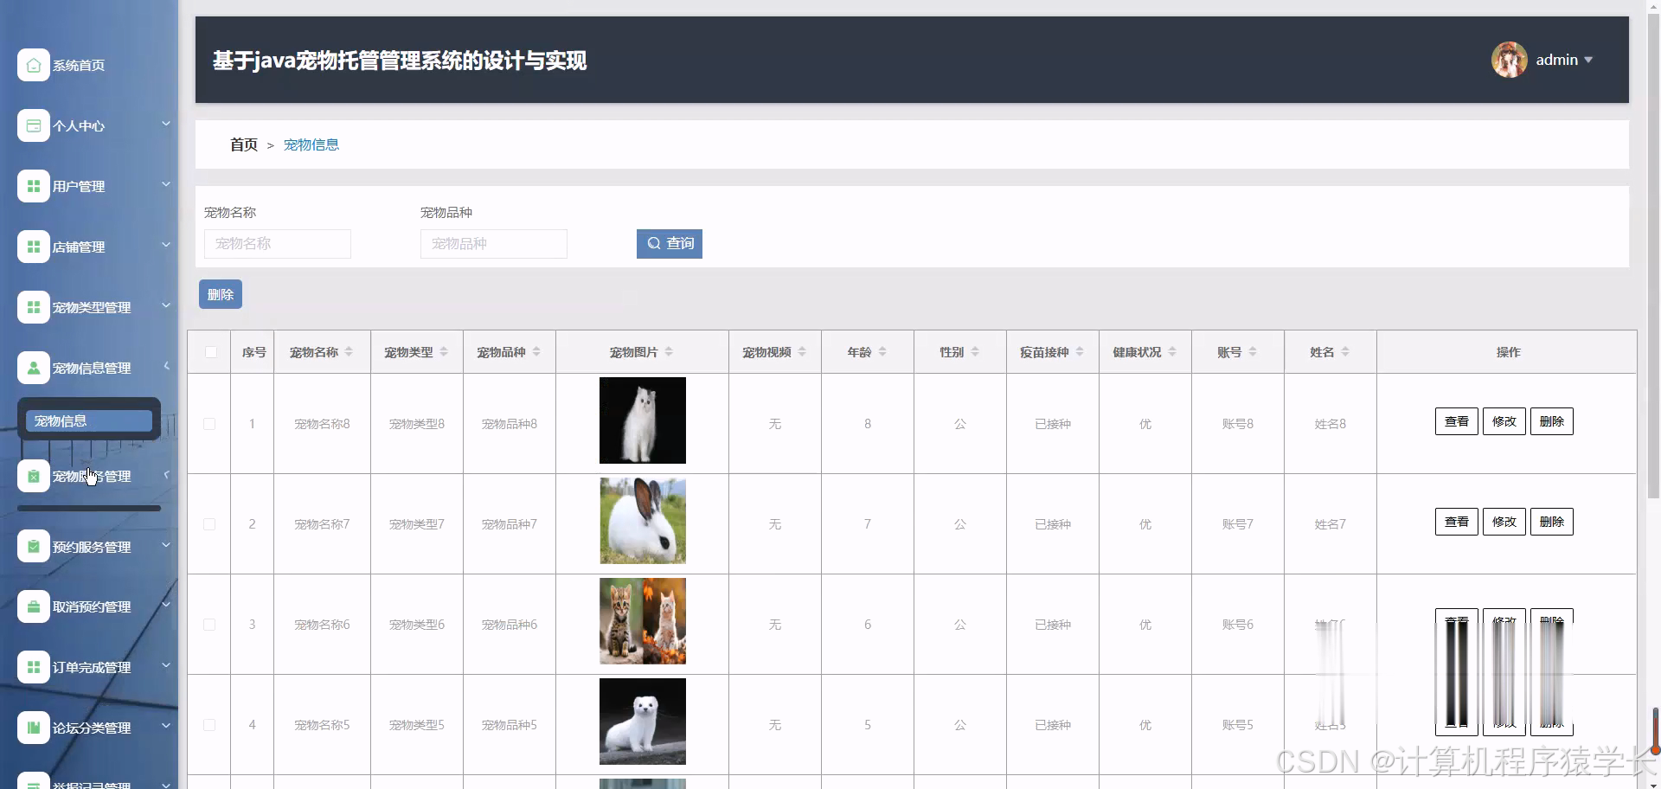Open the 系统首页 menu item
Screen dimensions: 1661x789
pyautogui.click(x=79, y=65)
